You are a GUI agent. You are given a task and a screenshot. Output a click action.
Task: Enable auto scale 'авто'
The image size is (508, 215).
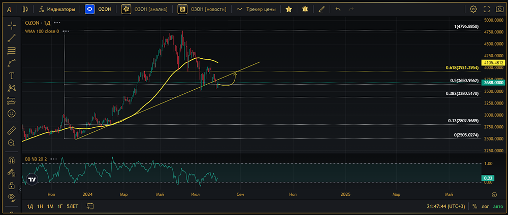click(x=498, y=206)
